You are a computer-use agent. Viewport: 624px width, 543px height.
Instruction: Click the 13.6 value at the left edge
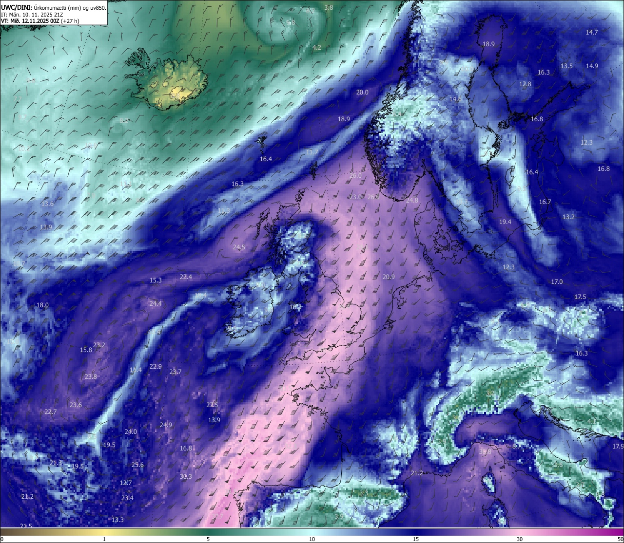pos(47,204)
